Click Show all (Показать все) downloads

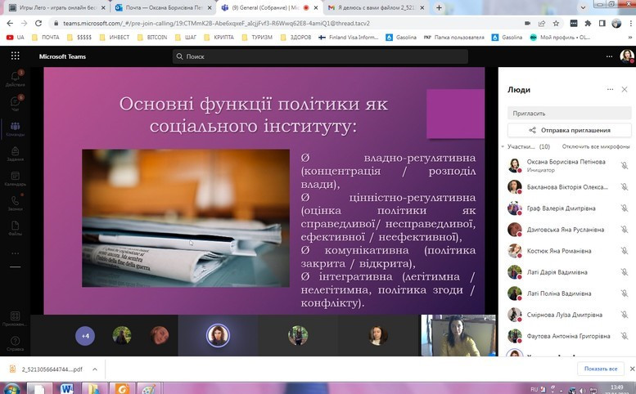600,369
